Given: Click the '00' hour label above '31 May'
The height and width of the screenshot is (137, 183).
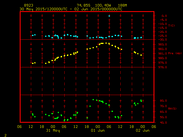Looking at the screenshot, I should [53, 127].
